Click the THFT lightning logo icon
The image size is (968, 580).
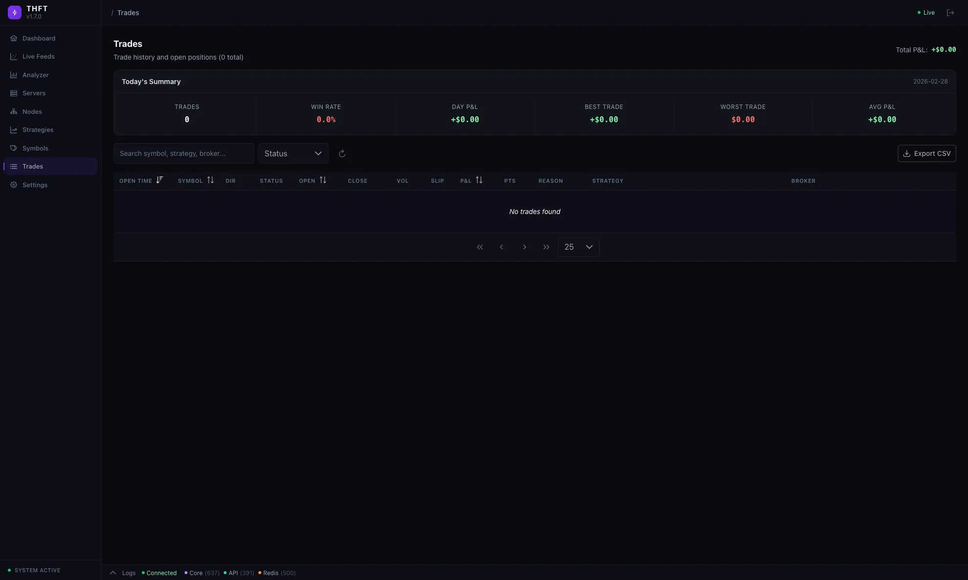click(x=15, y=13)
